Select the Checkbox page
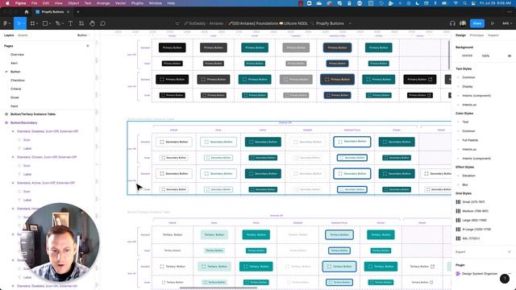Viewport: 516px width, 290px height. (x=18, y=81)
